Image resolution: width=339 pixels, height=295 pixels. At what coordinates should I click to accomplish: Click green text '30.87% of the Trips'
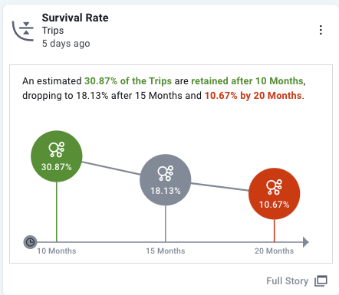click(128, 81)
